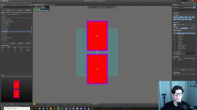Click the snap options icon in active bar
197x110 pixels.
click(x=91, y=7)
